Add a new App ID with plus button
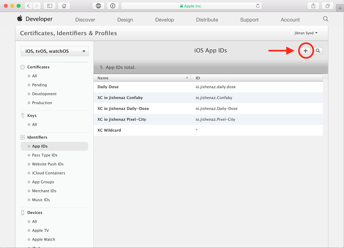344x248 pixels. point(305,51)
